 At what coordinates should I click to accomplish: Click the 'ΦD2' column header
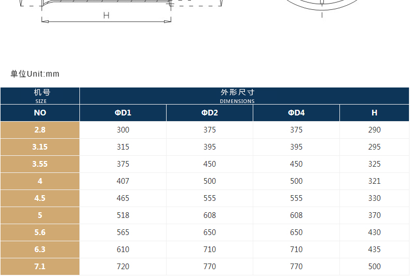(x=210, y=113)
